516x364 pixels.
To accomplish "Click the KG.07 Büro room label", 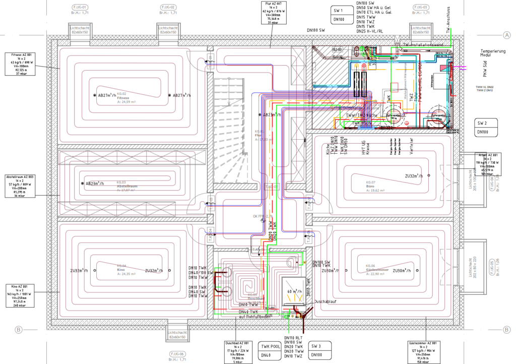I will point(375,186).
